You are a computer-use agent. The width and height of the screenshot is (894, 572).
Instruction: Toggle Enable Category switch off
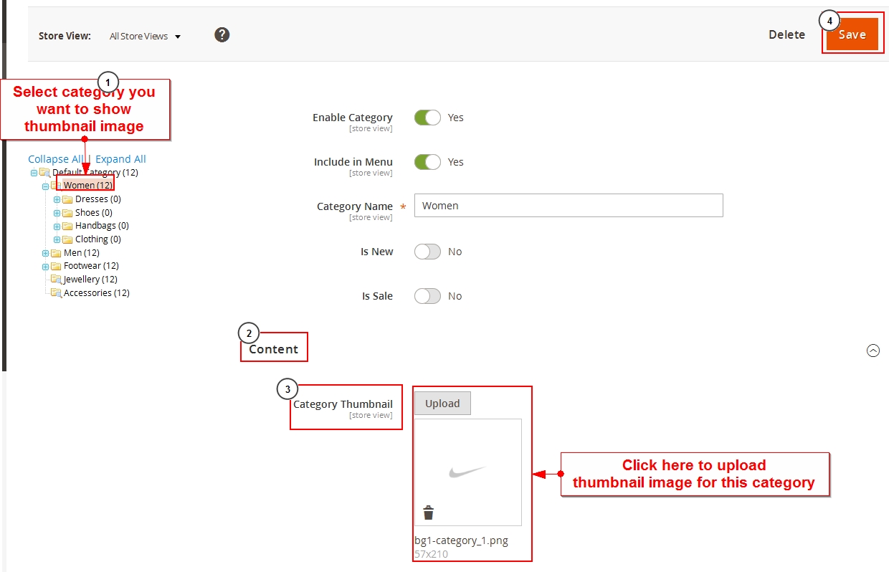tap(427, 118)
